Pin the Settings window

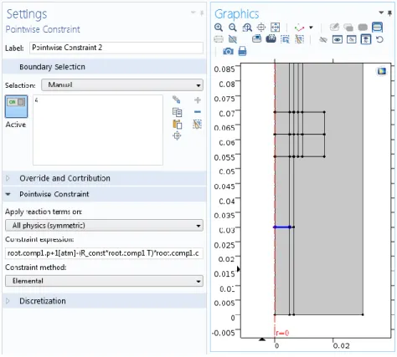[202, 13]
